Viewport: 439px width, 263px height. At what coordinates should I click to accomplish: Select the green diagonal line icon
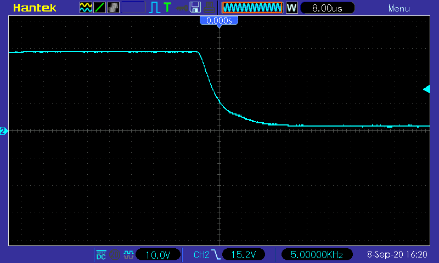coord(99,8)
